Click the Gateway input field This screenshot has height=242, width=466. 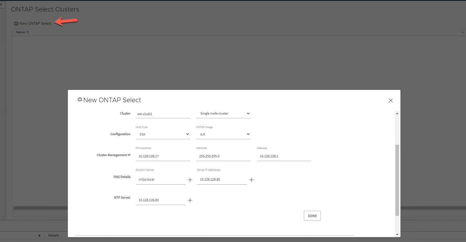[x=284, y=156]
